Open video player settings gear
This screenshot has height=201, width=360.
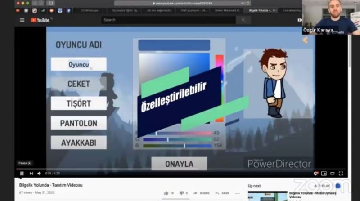(x=316, y=173)
